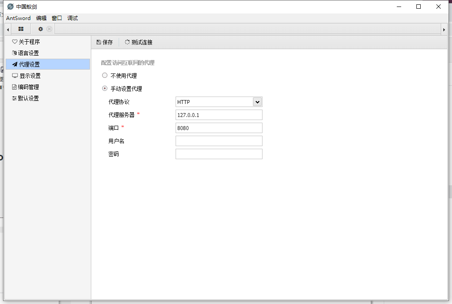Click the right tab scroll arrow
The height and width of the screenshot is (304, 452).
(x=444, y=30)
